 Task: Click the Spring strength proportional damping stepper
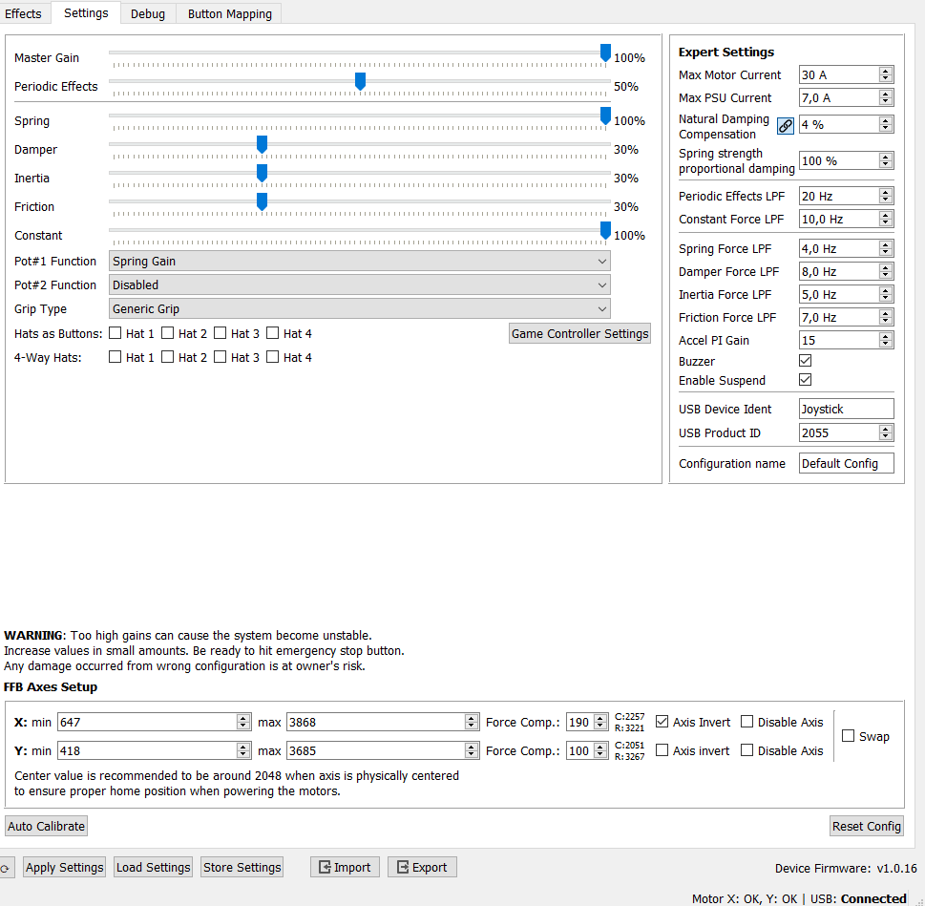(x=885, y=160)
